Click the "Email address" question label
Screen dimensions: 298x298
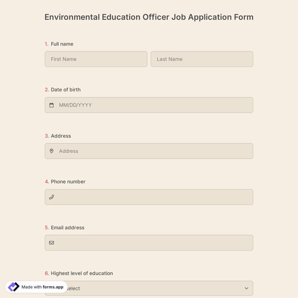click(68, 228)
